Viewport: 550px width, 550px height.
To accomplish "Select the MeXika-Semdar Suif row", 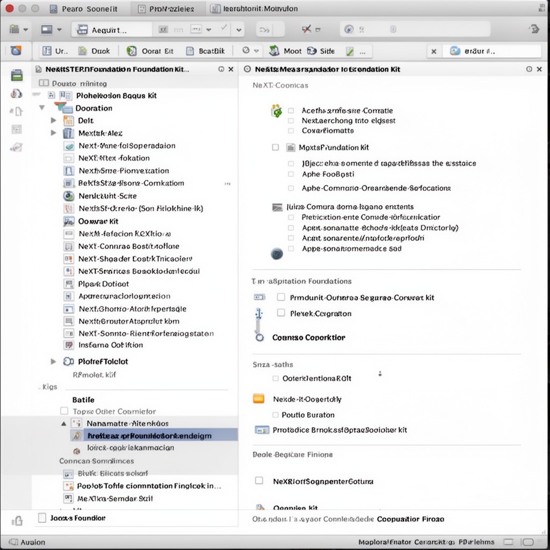I will click(x=115, y=498).
